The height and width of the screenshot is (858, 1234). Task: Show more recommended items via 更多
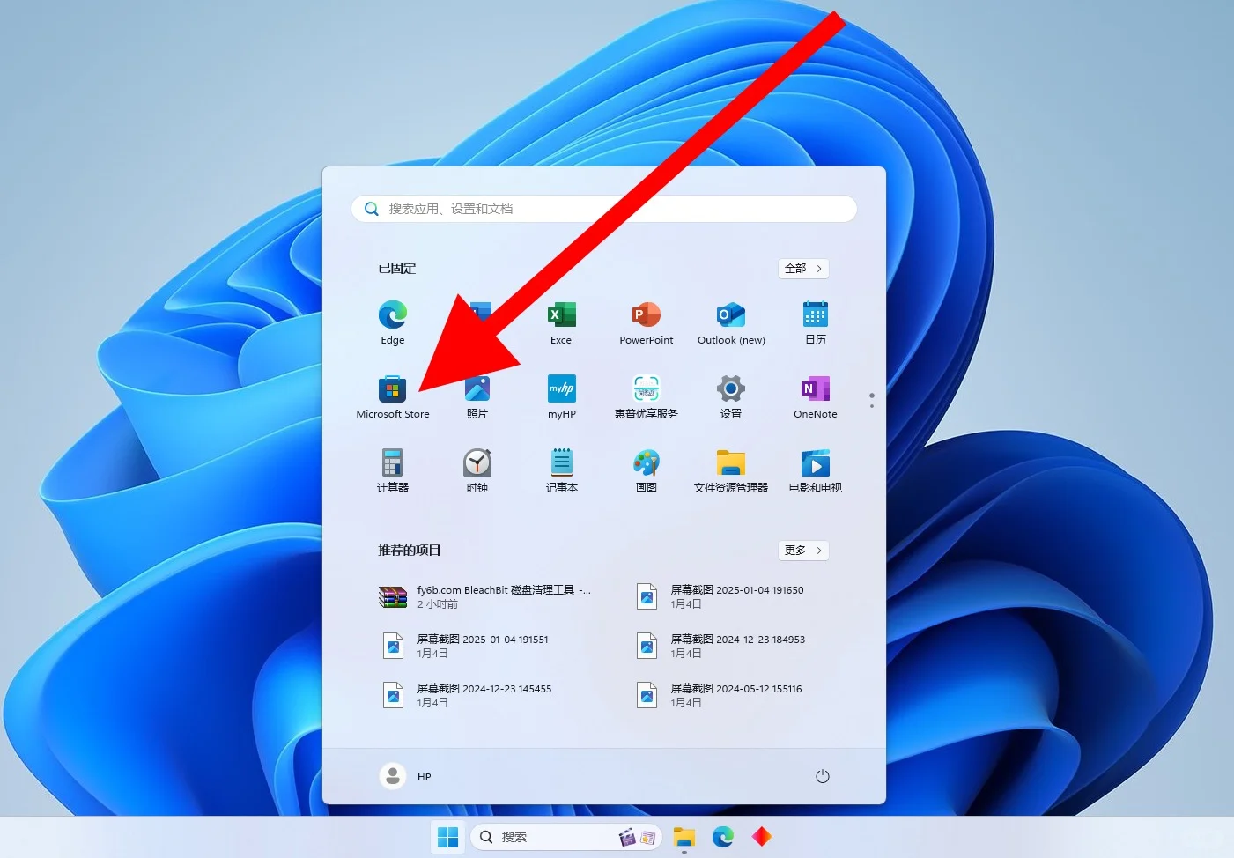(x=803, y=551)
